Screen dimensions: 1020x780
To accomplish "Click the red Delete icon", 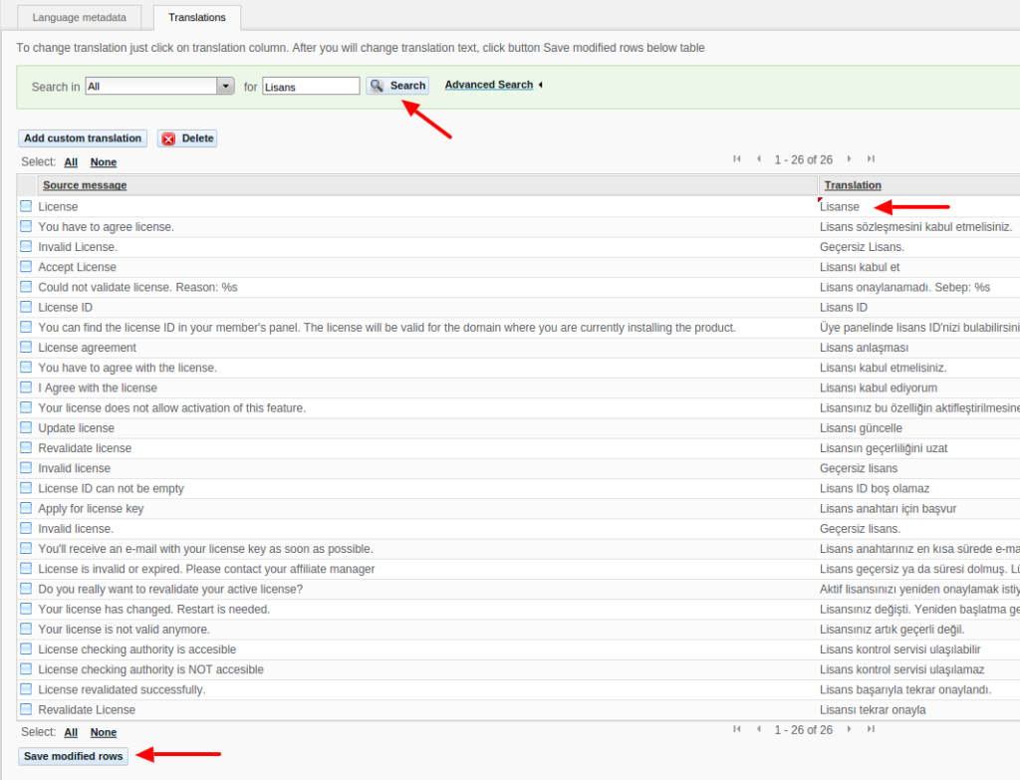I will click(x=168, y=137).
